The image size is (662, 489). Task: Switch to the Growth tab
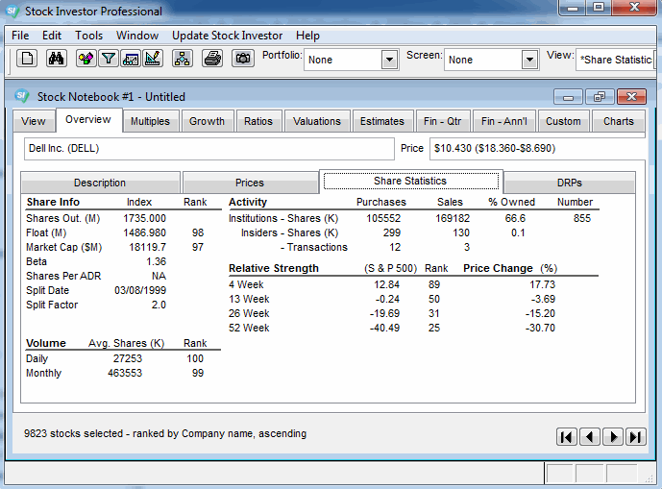click(207, 121)
